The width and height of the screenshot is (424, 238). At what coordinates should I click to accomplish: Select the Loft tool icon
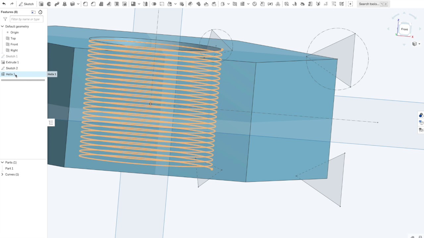point(65,4)
